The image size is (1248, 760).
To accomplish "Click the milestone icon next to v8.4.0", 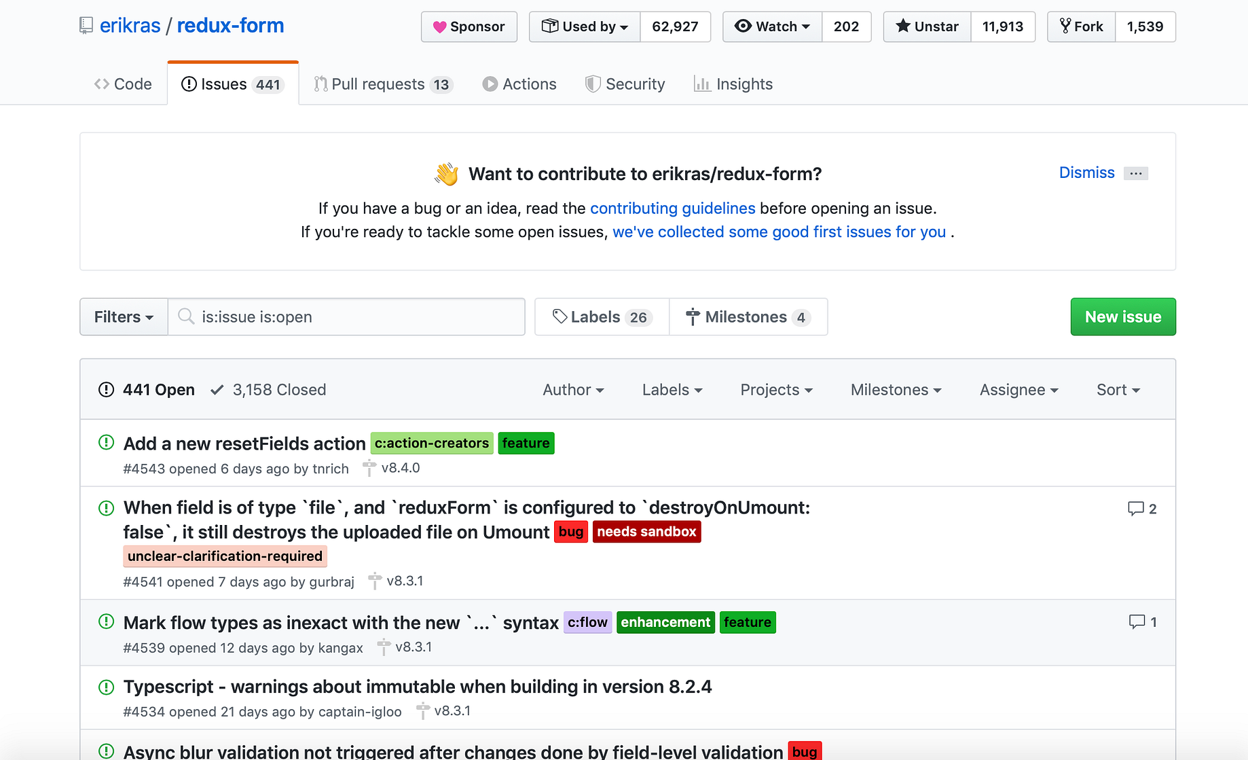I will pos(369,468).
